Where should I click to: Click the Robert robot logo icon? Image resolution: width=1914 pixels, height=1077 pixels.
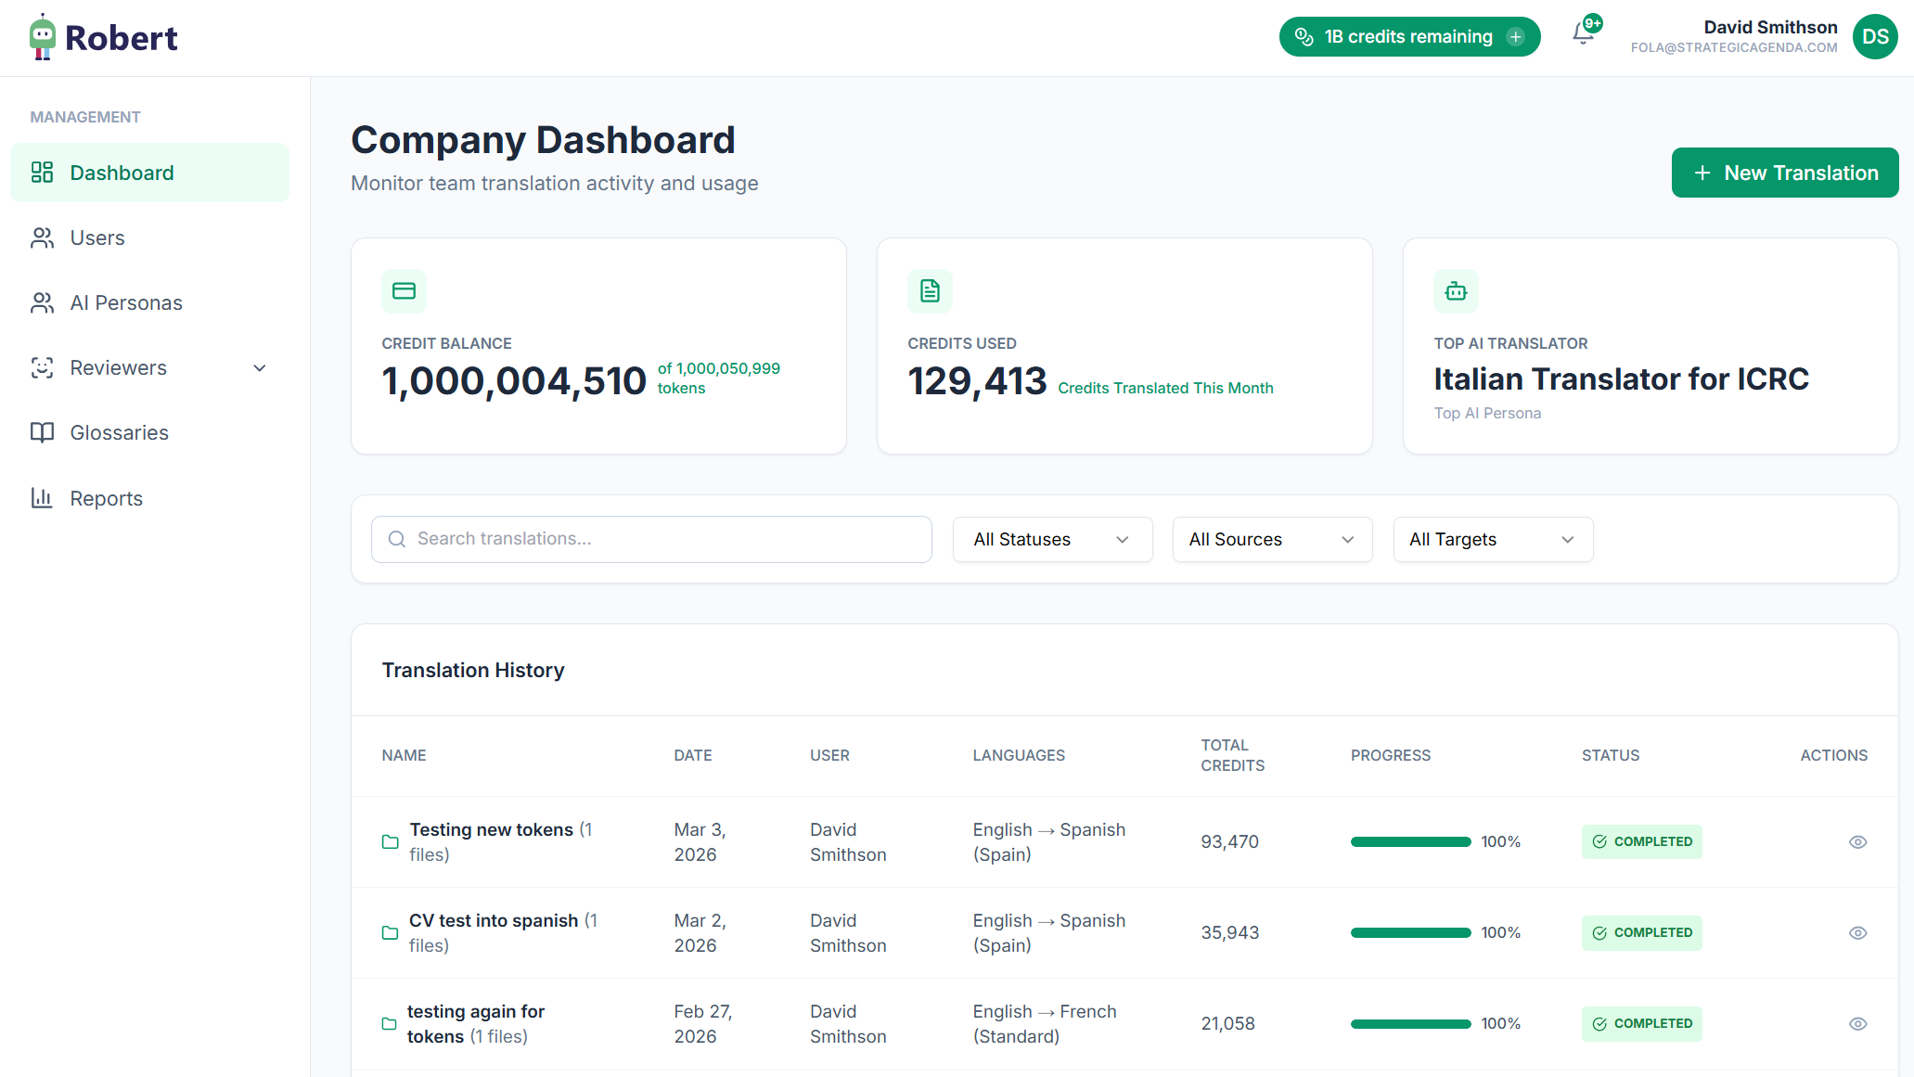point(41,37)
